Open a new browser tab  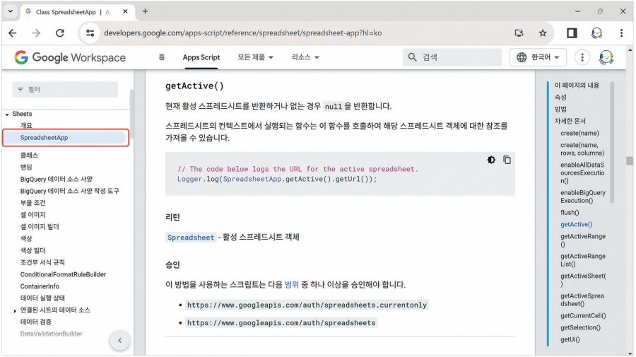[145, 11]
